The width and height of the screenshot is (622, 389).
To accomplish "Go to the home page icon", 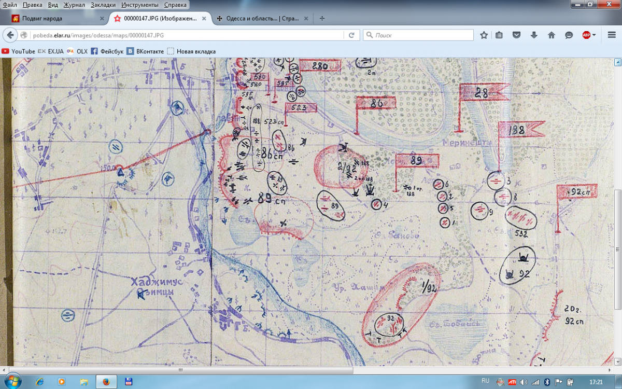I will click(x=552, y=35).
